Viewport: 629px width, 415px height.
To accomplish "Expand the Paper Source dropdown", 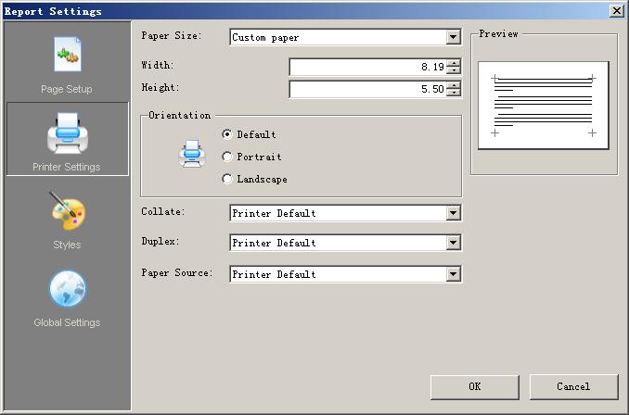I will coord(453,274).
